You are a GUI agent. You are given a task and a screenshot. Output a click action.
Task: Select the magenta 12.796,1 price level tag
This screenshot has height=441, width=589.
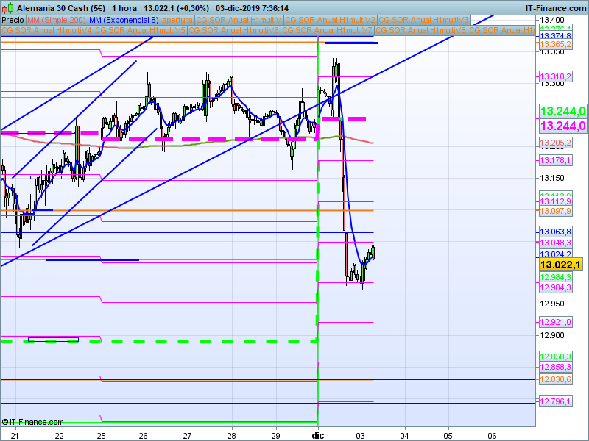(x=555, y=401)
